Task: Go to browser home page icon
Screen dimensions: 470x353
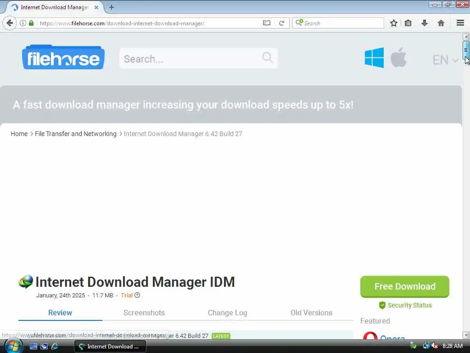Action: point(441,23)
